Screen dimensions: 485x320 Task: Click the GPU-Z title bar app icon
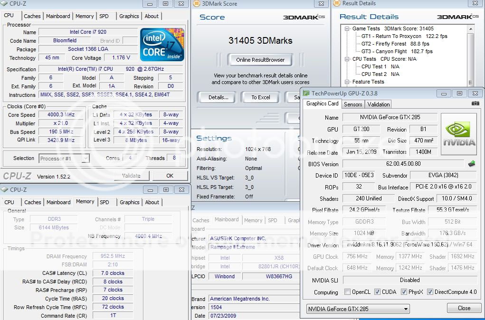click(x=306, y=93)
